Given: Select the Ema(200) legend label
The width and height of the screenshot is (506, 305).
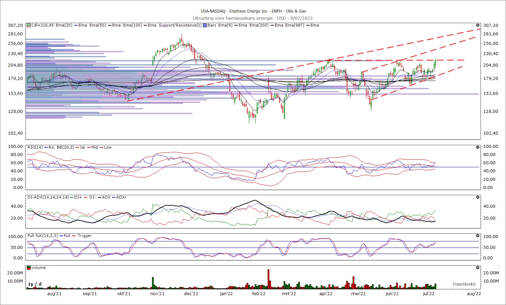Looking at the screenshot, I should click(259, 25).
